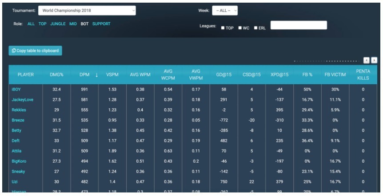Select the JUNGLE role filter

pos(58,24)
